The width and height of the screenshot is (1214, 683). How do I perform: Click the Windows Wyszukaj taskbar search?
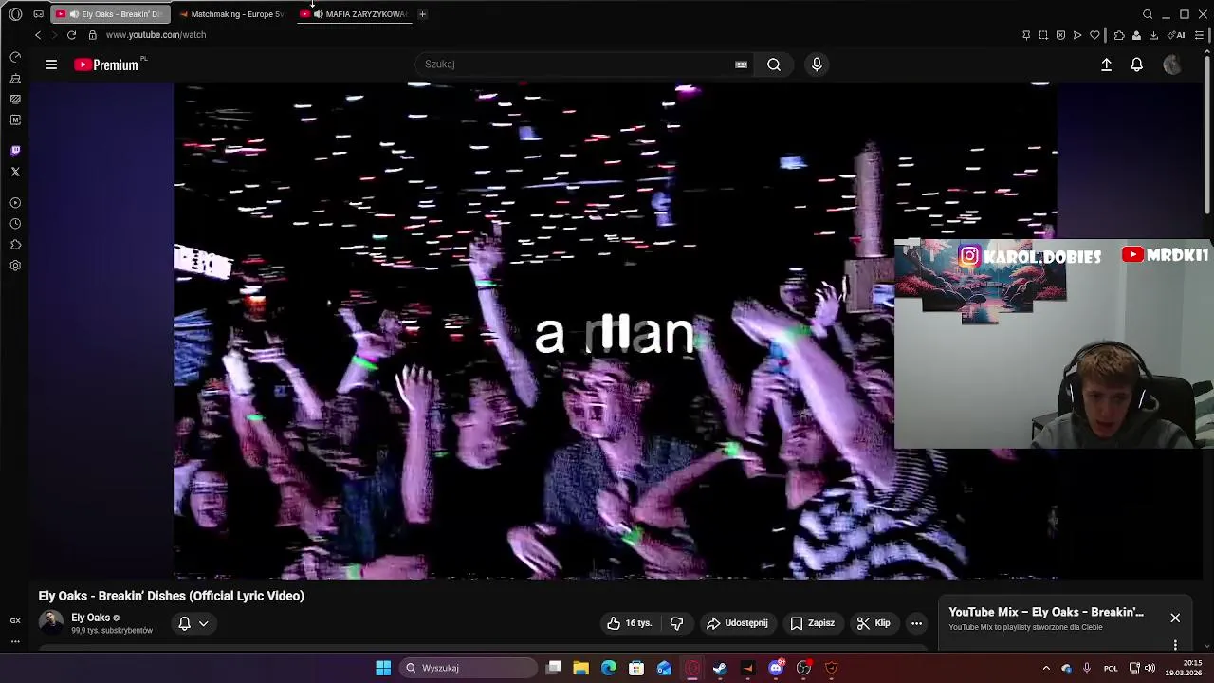coord(468,668)
